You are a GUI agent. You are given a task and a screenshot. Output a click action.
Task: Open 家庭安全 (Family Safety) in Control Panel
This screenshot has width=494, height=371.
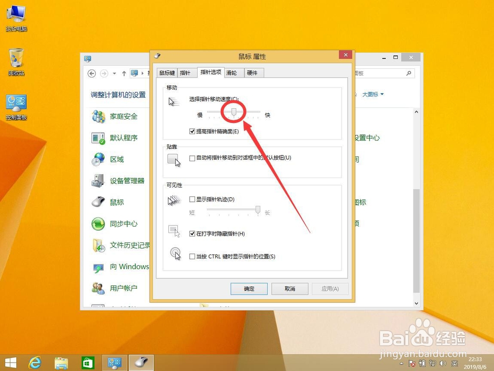click(x=123, y=116)
